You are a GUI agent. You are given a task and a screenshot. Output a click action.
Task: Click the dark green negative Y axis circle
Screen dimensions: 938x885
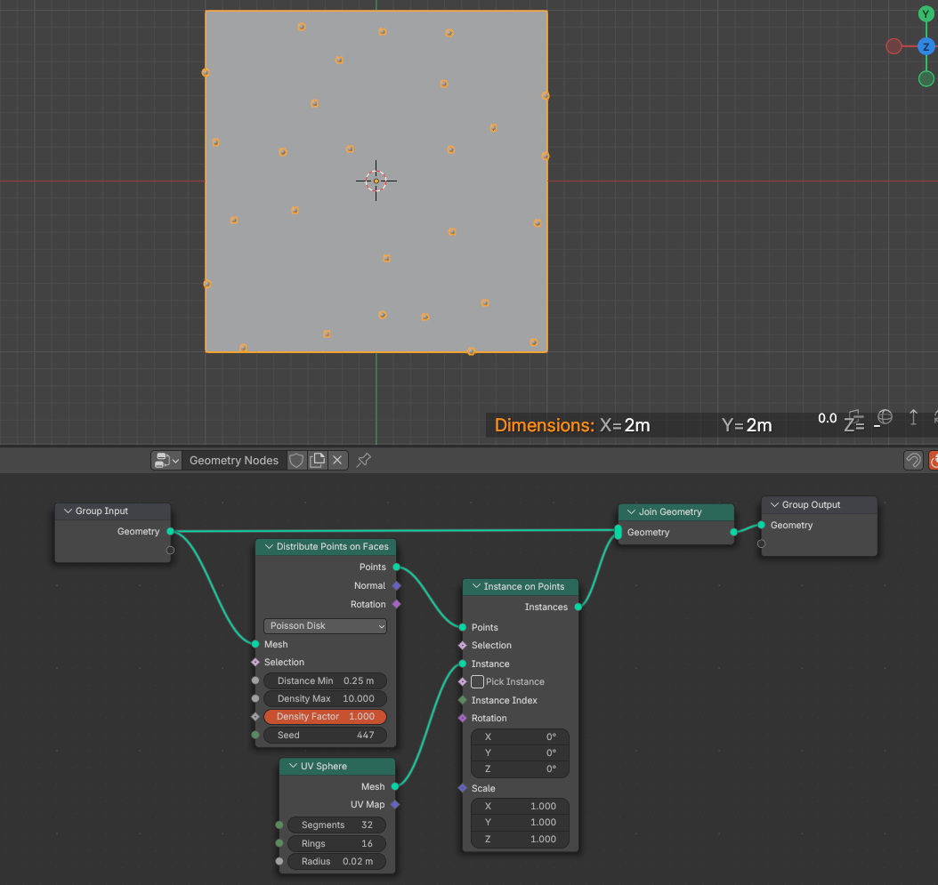[x=926, y=78]
